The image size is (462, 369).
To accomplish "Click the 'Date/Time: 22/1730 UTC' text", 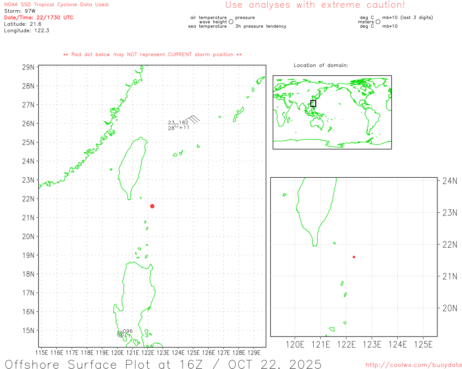I will pos(39,17).
